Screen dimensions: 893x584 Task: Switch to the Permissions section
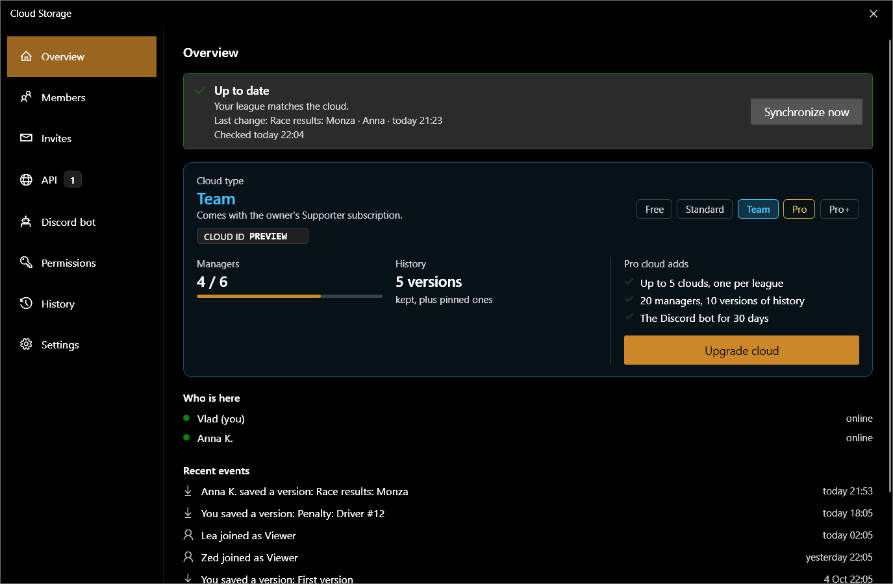point(82,263)
